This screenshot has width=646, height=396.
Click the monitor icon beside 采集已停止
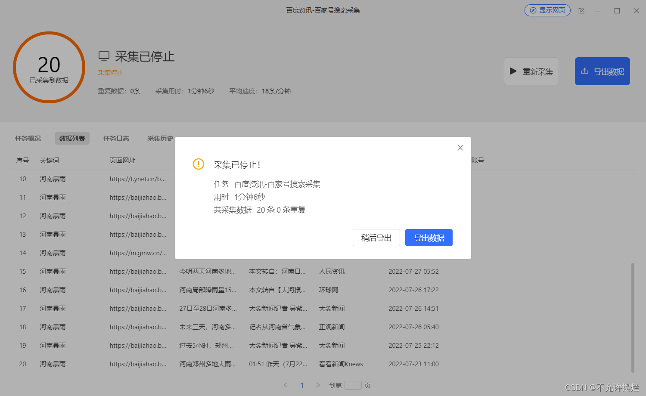[x=104, y=56]
